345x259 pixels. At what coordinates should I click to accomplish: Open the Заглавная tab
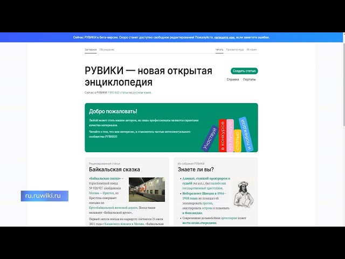coord(91,50)
